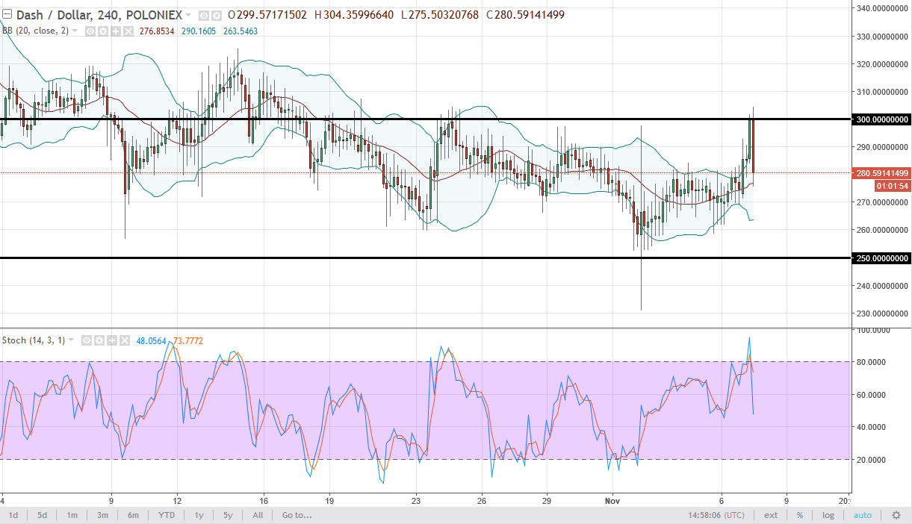The height and width of the screenshot is (524, 912).
Task: Toggle visibility of Stoch indicator eye icon
Action: click(86, 340)
